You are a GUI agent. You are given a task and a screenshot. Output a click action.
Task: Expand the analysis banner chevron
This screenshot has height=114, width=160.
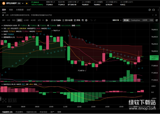(x=153, y=15)
